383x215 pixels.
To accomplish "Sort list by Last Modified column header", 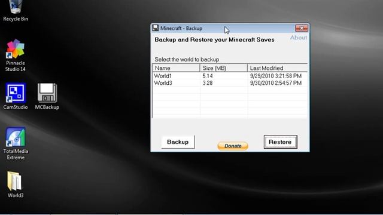I will 277,67.
